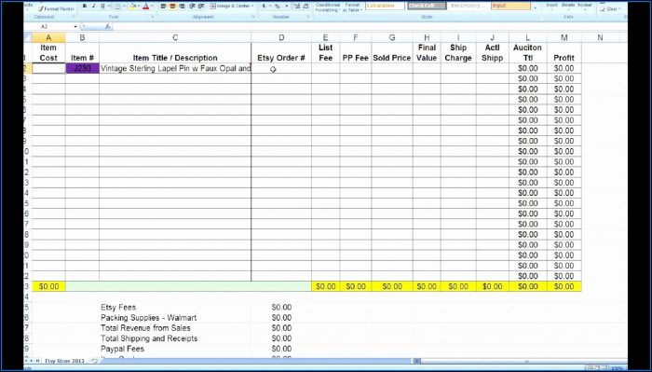Viewport: 652px width, 372px height.
Task: Click the horizontal scrollbar thumb
Action: click(x=526, y=362)
